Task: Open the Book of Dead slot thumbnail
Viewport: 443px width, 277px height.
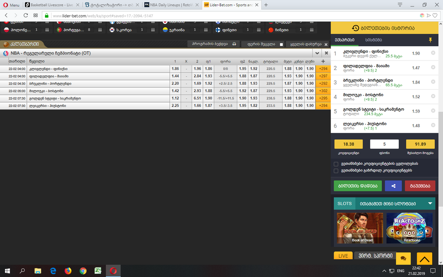Action: point(360,228)
